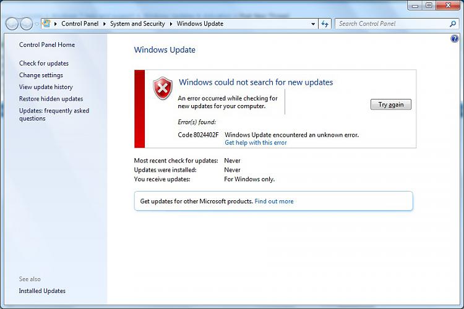Click the Windows Update page heading
This screenshot has width=464, height=309.
coord(165,49)
